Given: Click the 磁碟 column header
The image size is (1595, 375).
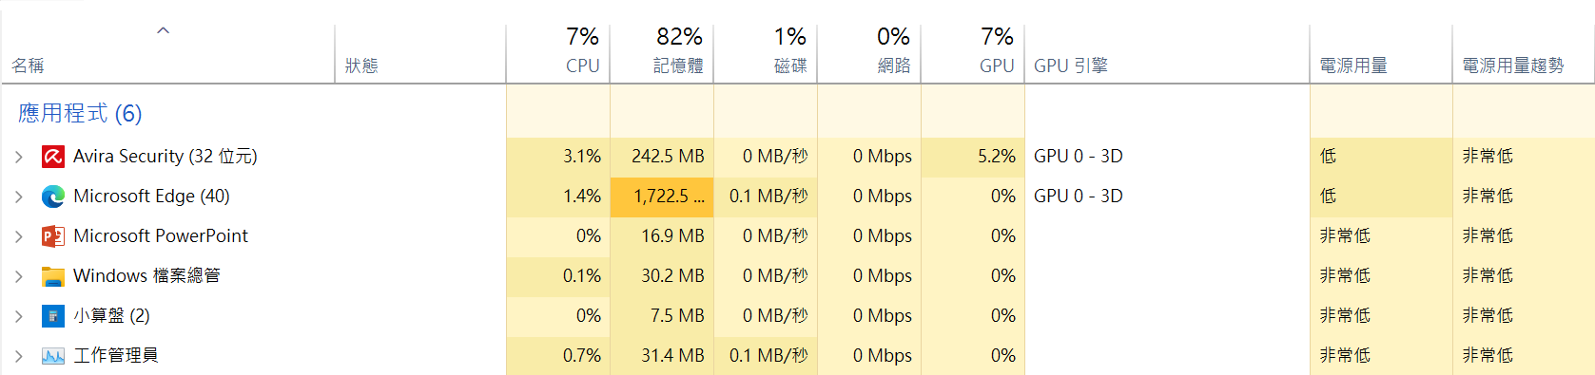Looking at the screenshot, I should point(766,53).
